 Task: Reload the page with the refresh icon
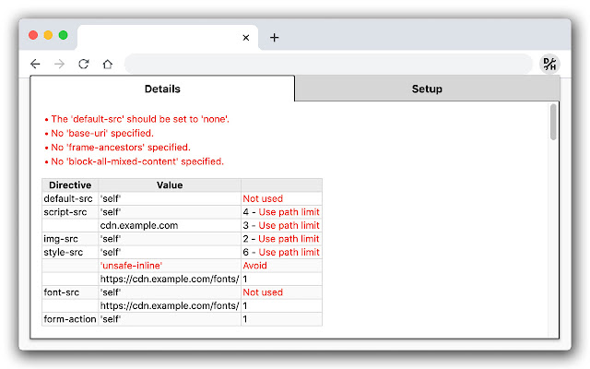(84, 64)
